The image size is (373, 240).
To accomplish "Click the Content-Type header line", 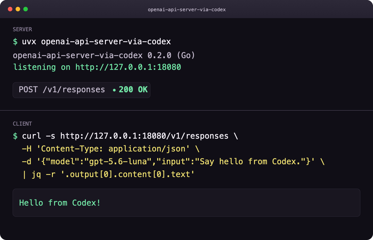I will [x=111, y=149].
